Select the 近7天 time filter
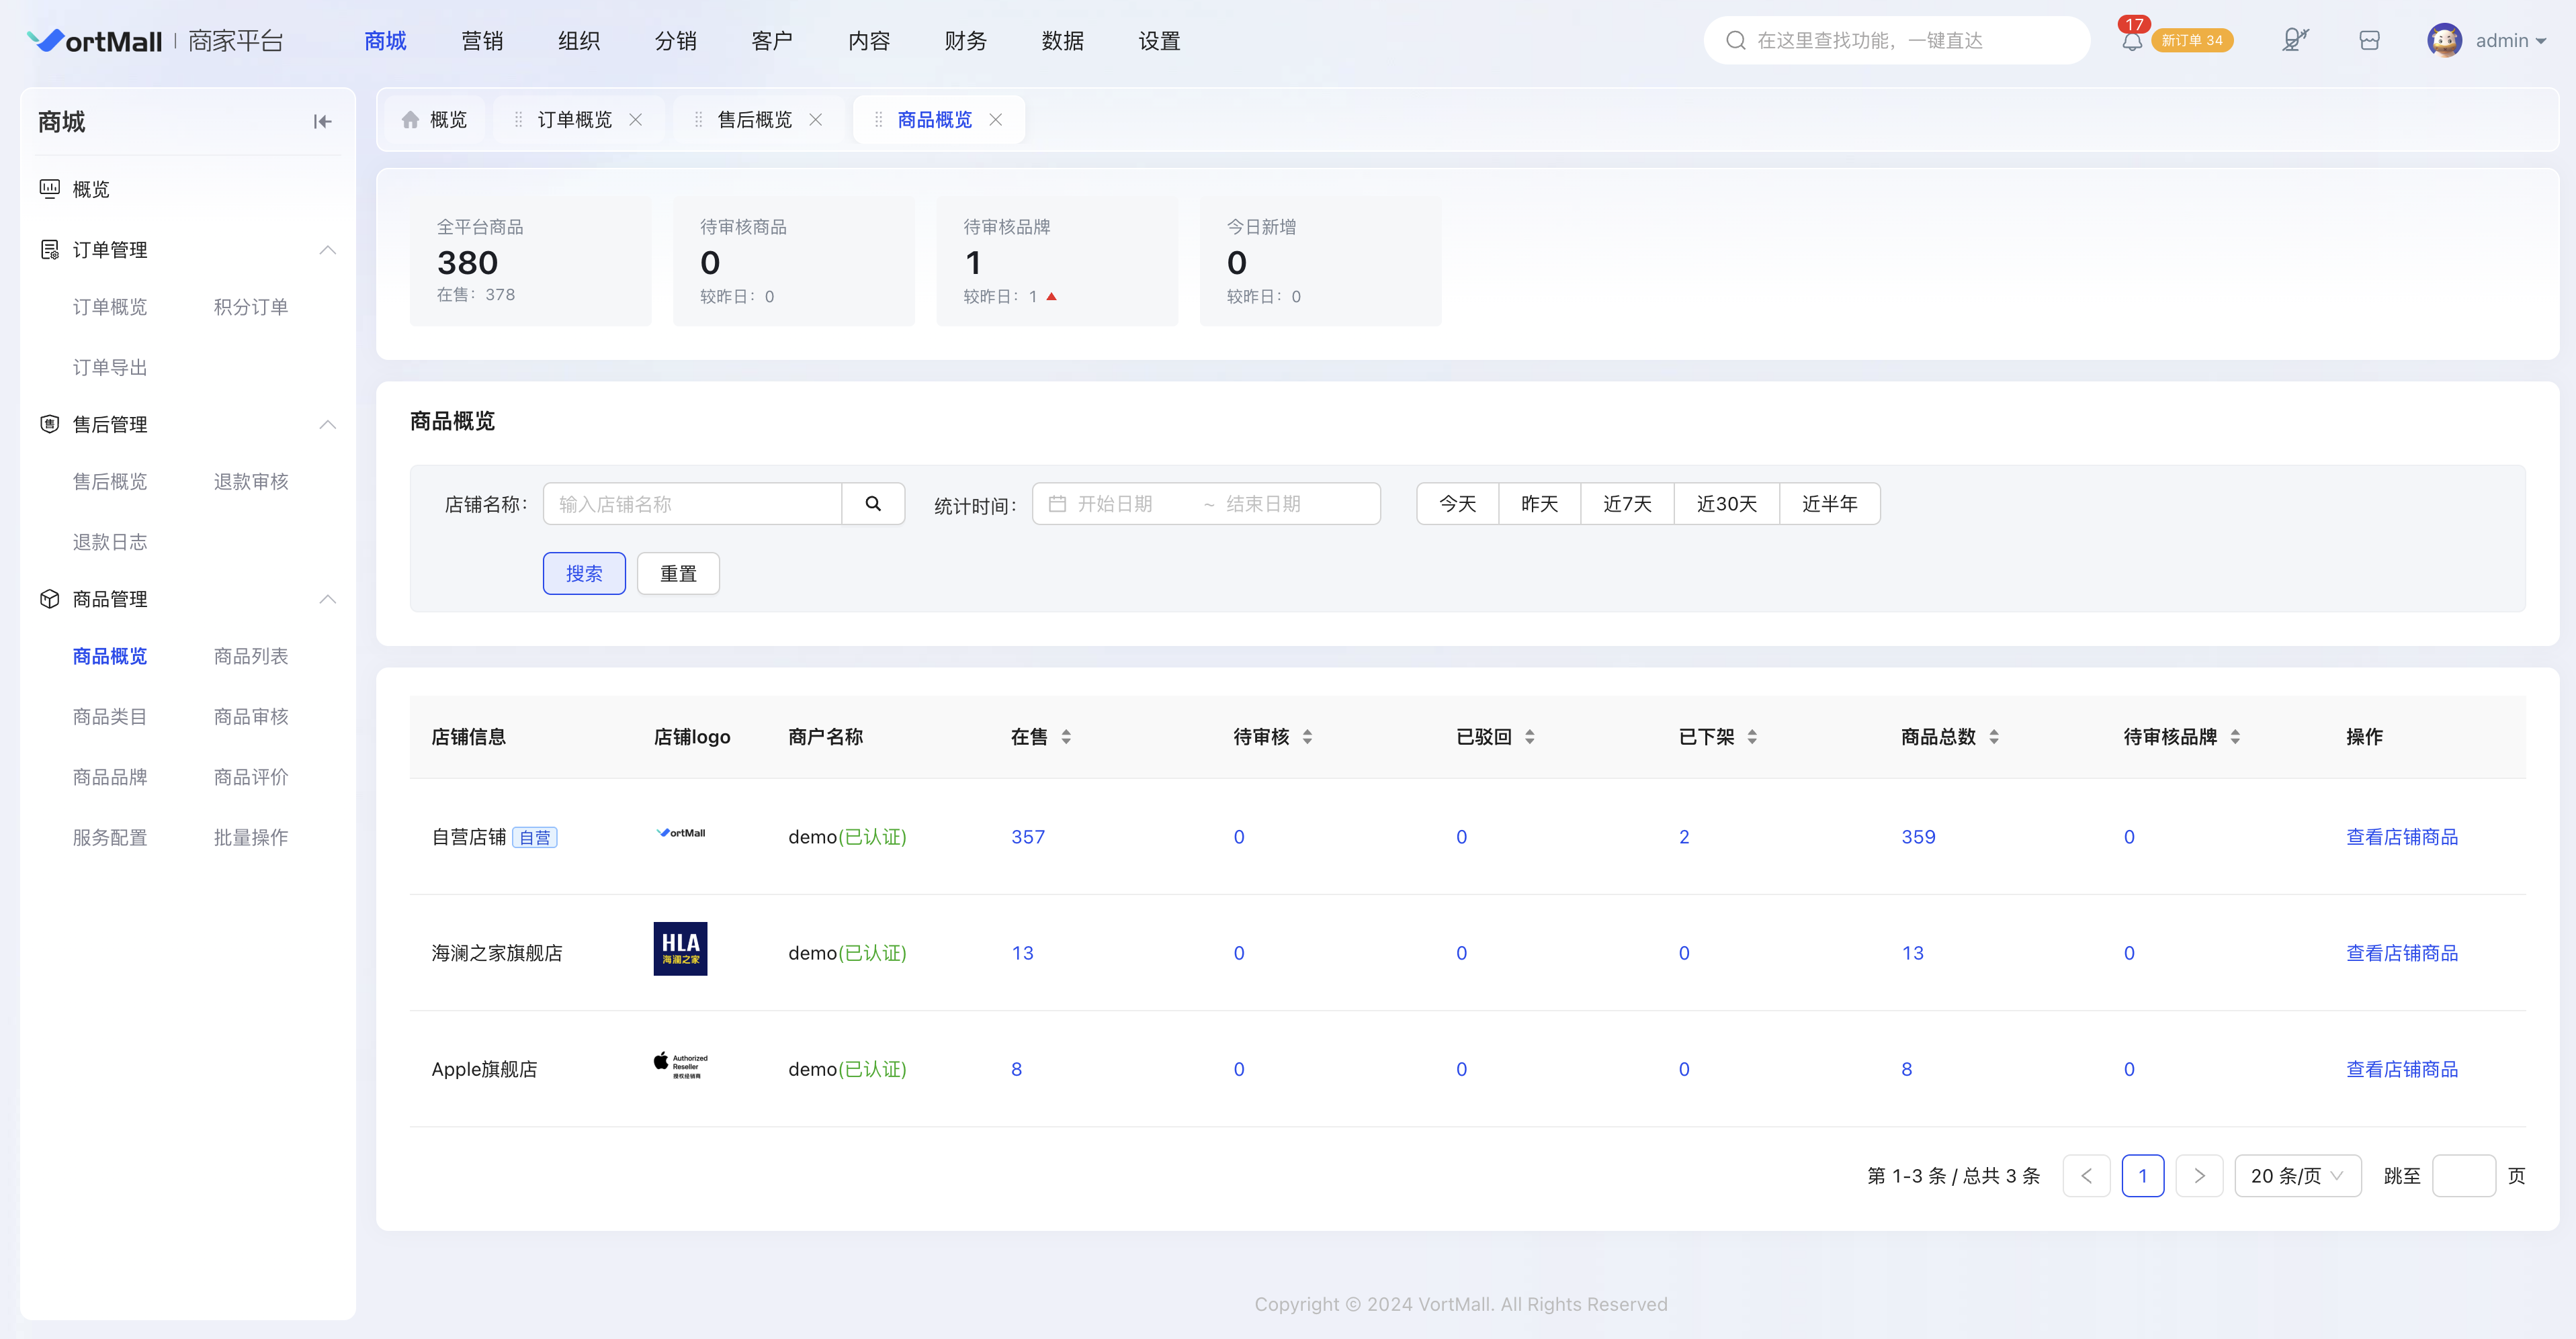Image resolution: width=2576 pixels, height=1339 pixels. [1628, 504]
